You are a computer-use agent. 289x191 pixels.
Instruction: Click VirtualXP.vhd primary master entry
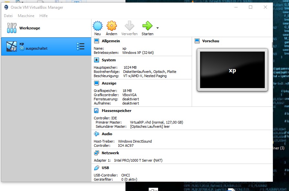pos(156,122)
